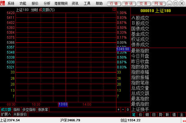The width and height of the screenshot is (186, 123).
Task: Click the 上证180 chart title label
Action: pyautogui.click(x=22, y=10)
